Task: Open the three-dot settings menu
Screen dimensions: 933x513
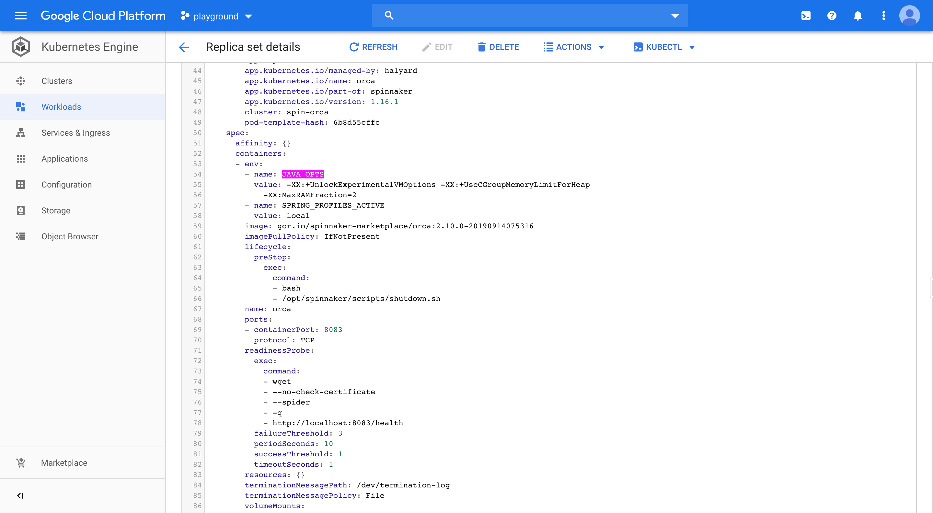Action: [884, 16]
